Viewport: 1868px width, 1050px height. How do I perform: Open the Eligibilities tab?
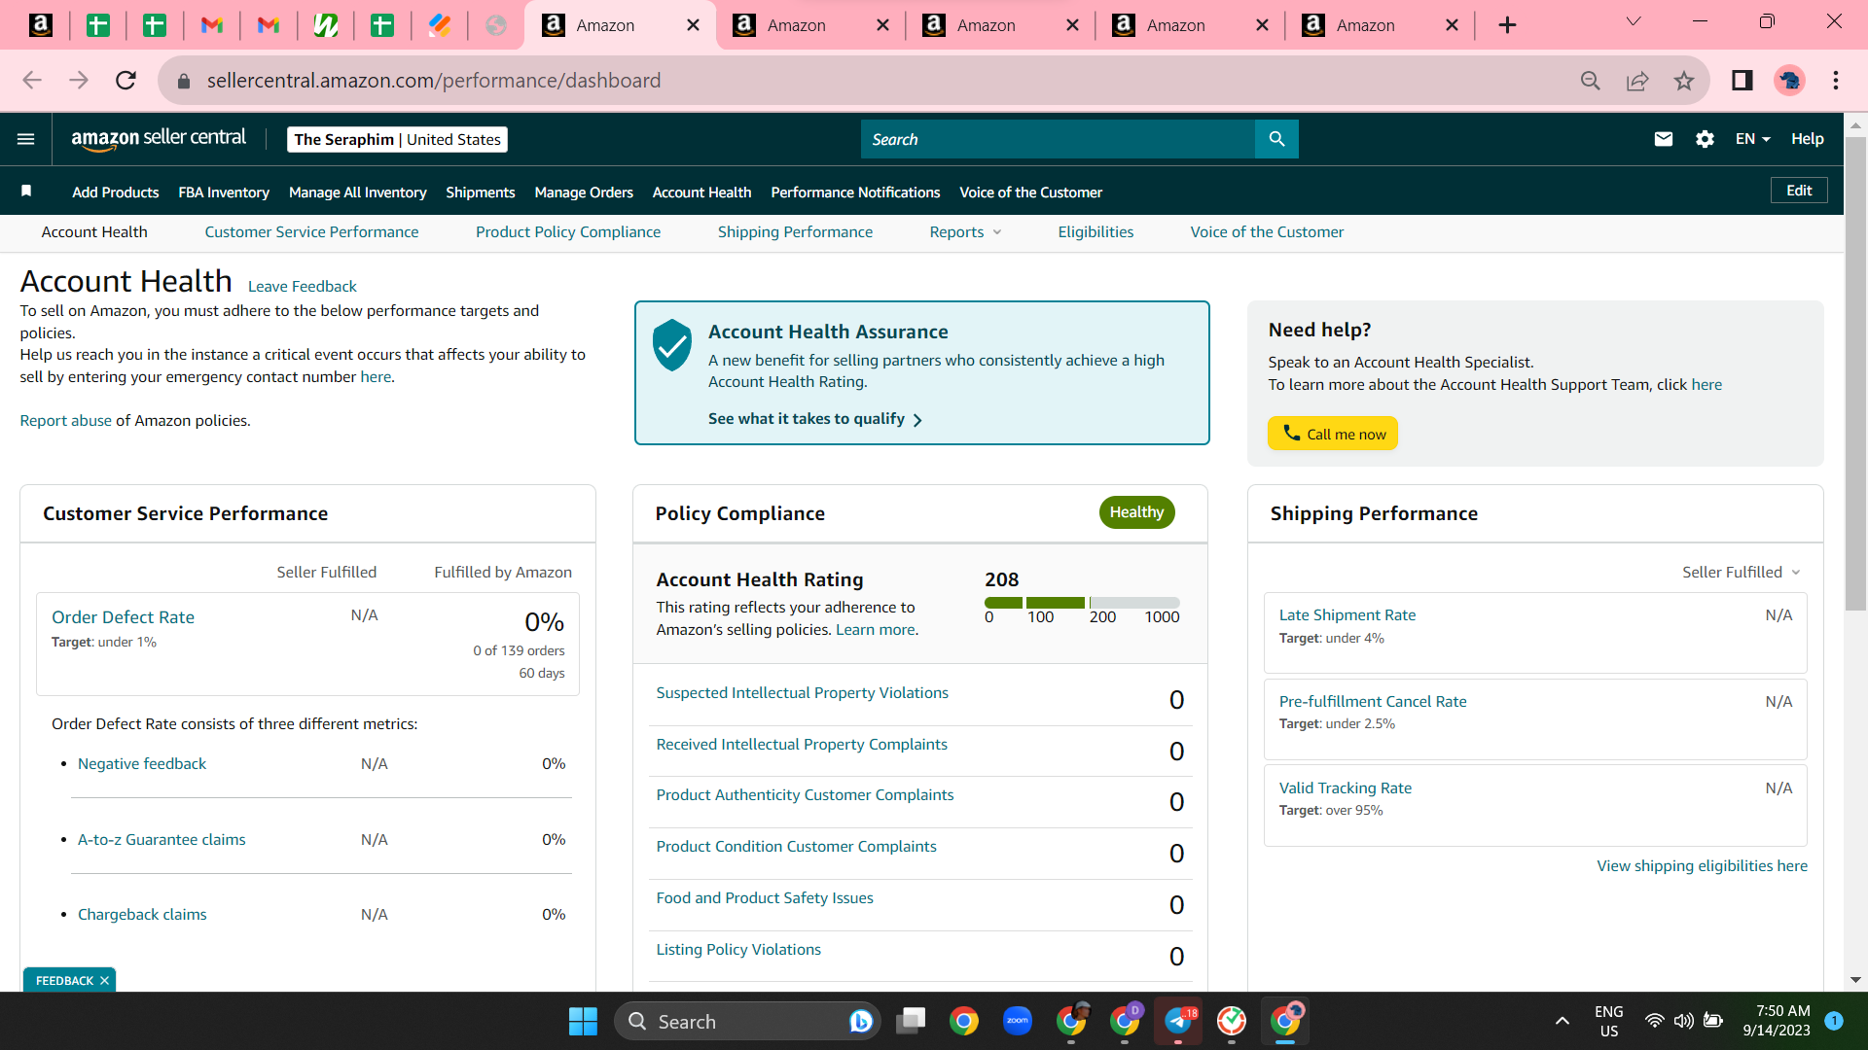pos(1096,232)
